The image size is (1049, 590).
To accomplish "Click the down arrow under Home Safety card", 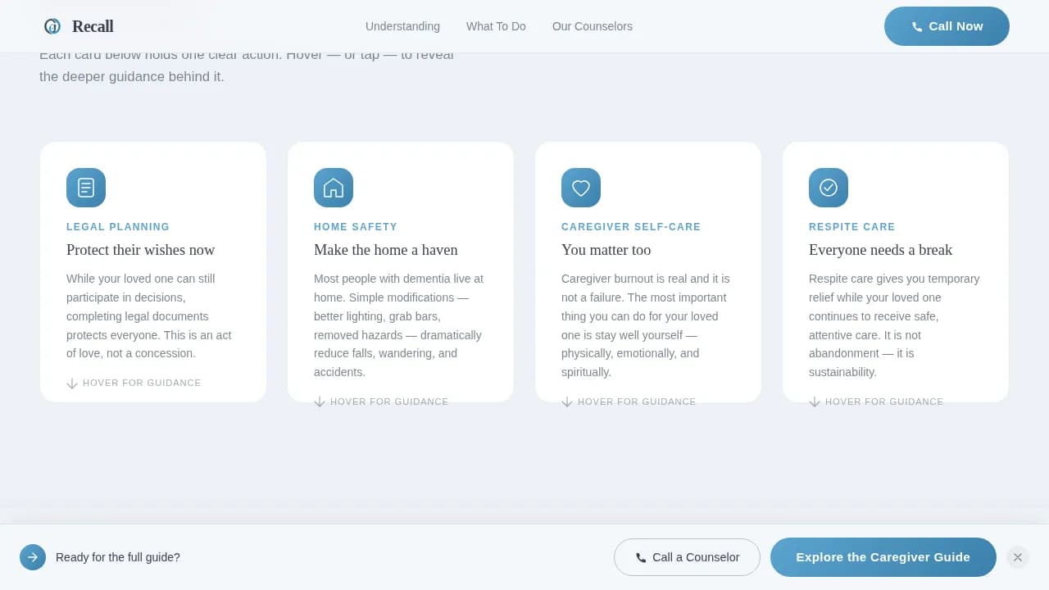I will point(320,402).
